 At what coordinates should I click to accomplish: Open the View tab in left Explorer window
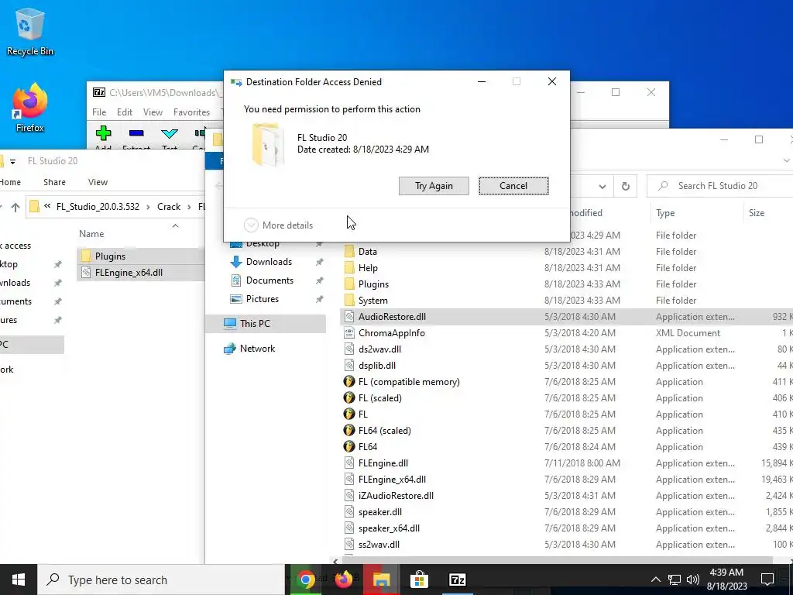[98, 182]
